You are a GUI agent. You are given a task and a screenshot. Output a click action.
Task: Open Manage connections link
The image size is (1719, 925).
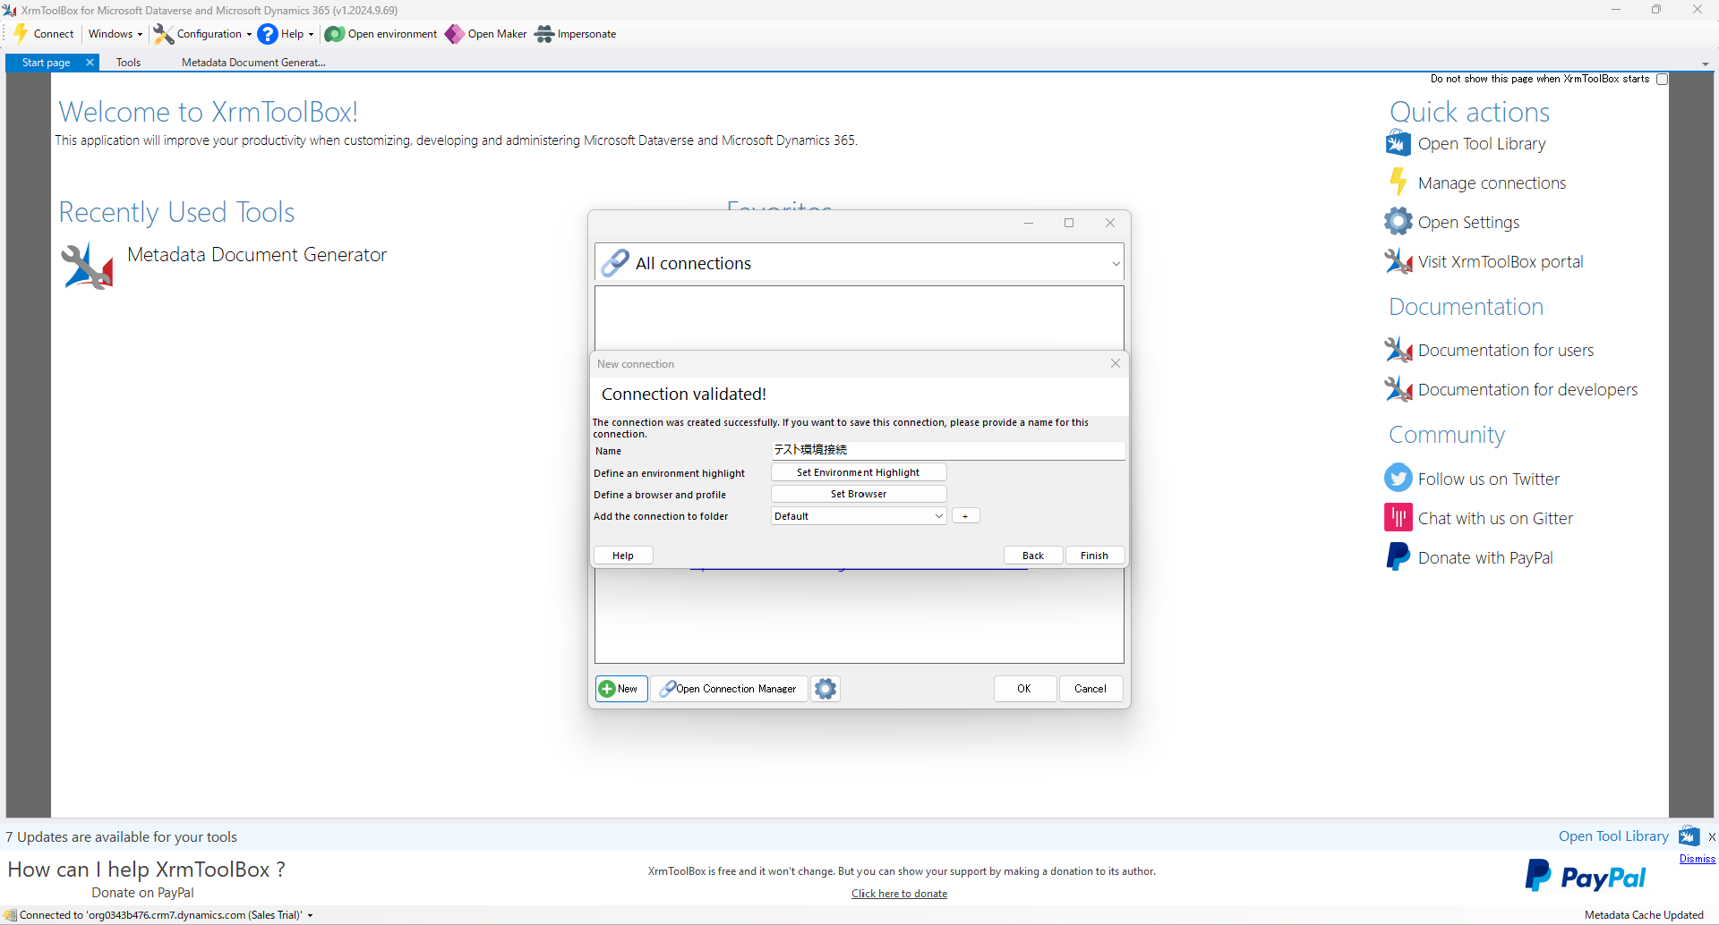point(1492,183)
